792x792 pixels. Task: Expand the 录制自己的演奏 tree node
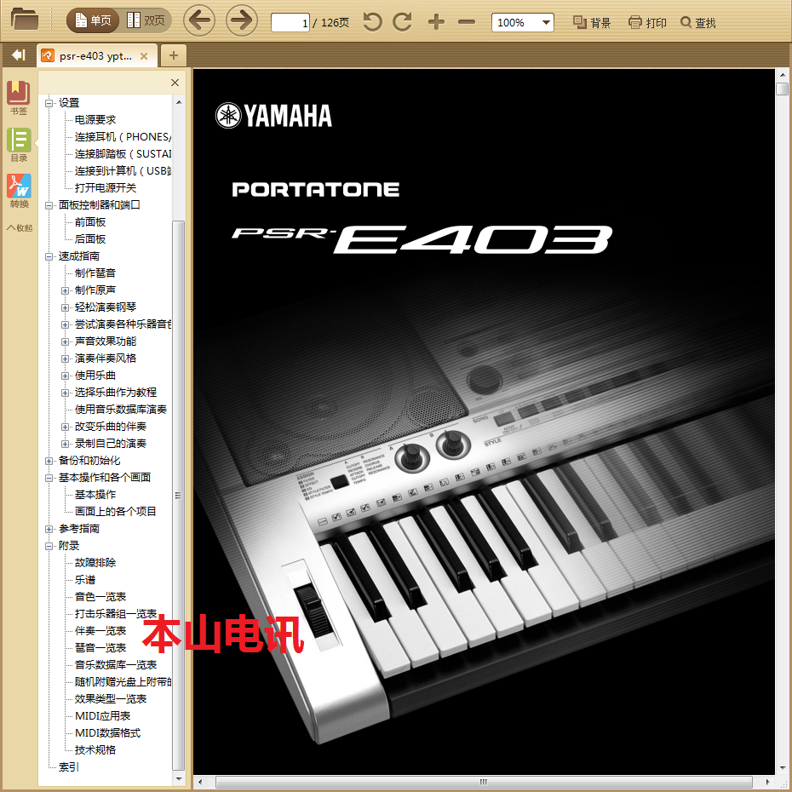[x=66, y=444]
